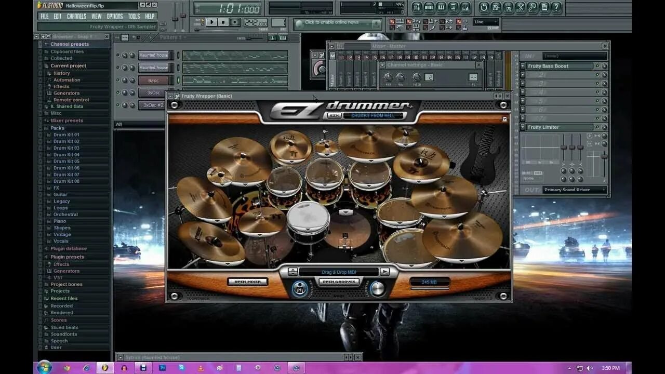The width and height of the screenshot is (665, 374).
Task: Open Chrome from the taskbar
Action: pyautogui.click(x=66, y=368)
